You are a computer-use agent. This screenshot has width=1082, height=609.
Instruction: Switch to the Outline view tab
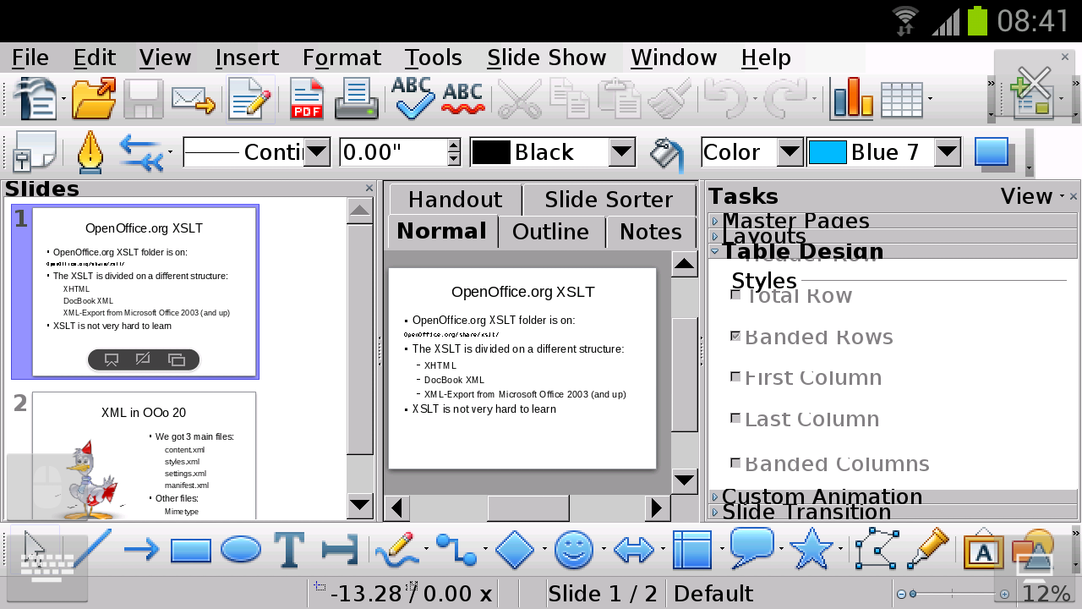550,232
